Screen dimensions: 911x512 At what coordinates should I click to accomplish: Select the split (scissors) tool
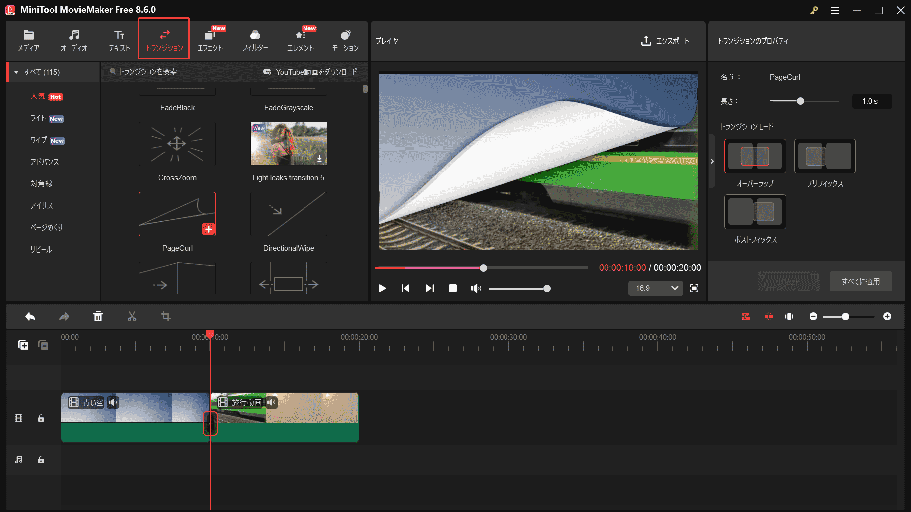[132, 316]
